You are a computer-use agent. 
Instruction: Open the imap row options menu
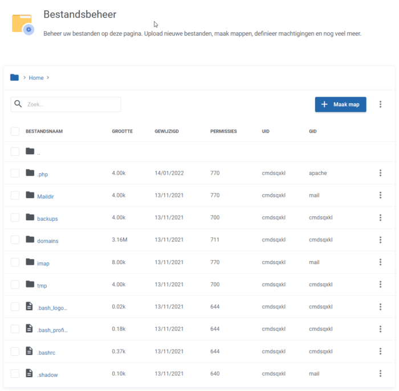pyautogui.click(x=380, y=262)
